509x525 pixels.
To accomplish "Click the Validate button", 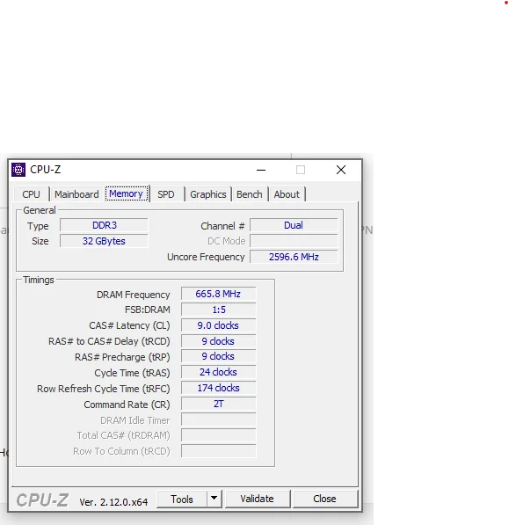I will 257,499.
